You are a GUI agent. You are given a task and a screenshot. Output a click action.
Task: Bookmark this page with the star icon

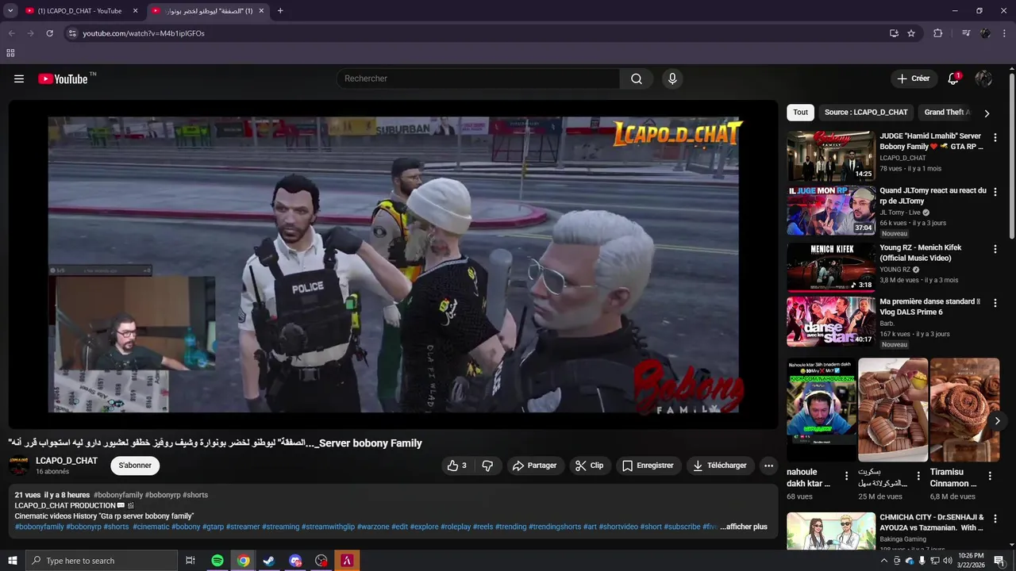click(911, 33)
